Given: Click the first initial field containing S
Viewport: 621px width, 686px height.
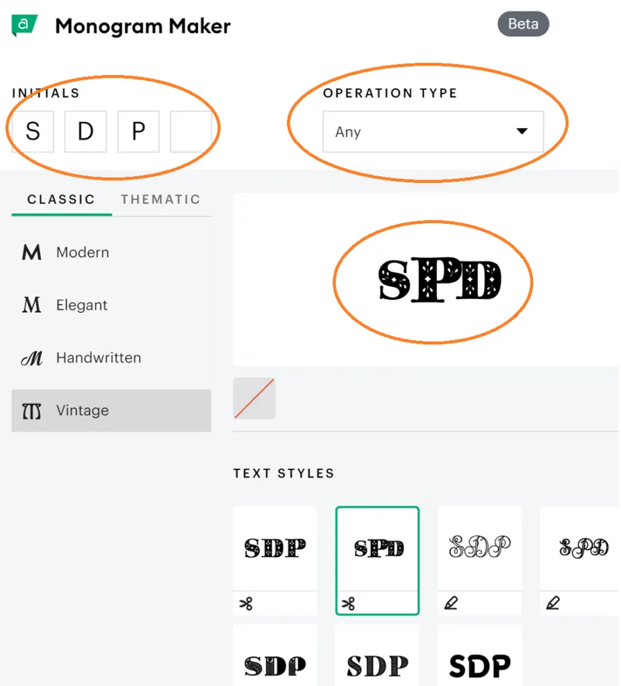Looking at the screenshot, I should 33,131.
